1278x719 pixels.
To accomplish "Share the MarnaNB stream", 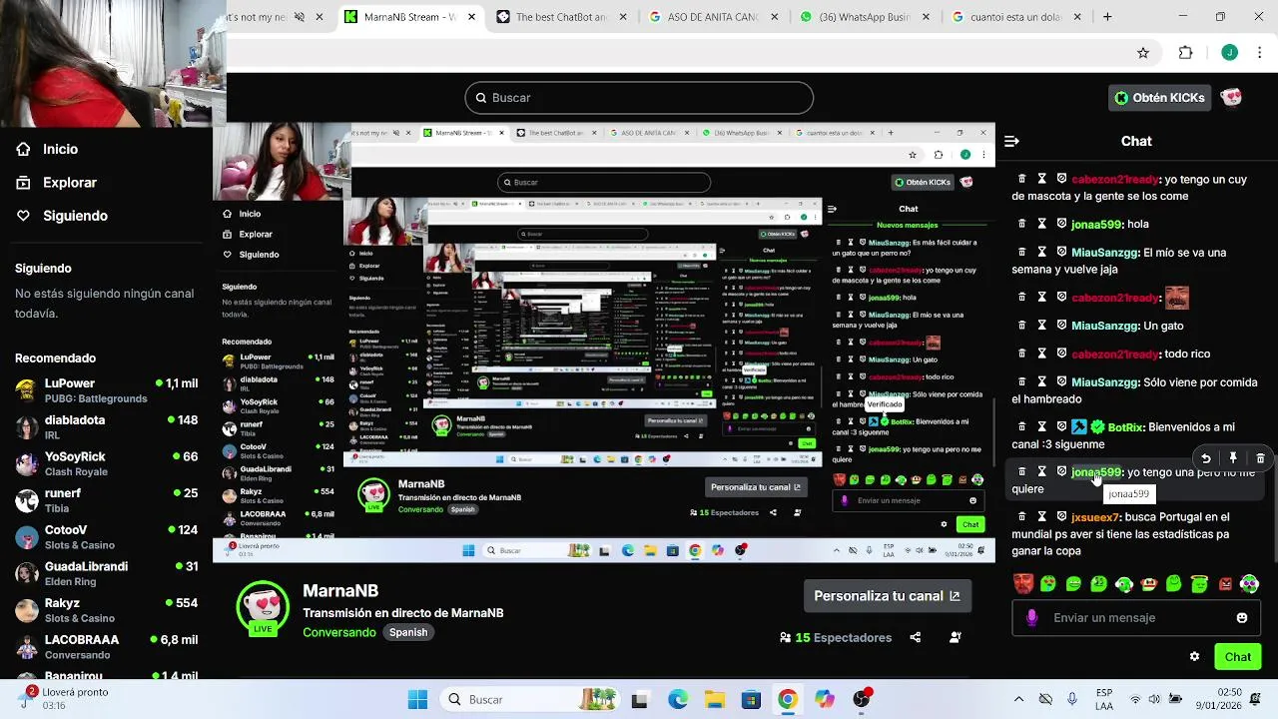I will tap(916, 637).
